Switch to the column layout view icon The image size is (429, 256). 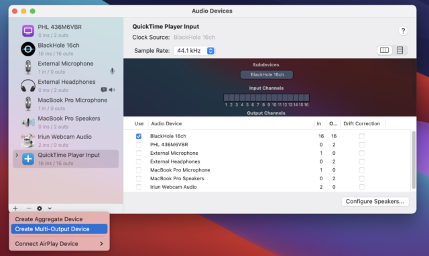click(384, 50)
